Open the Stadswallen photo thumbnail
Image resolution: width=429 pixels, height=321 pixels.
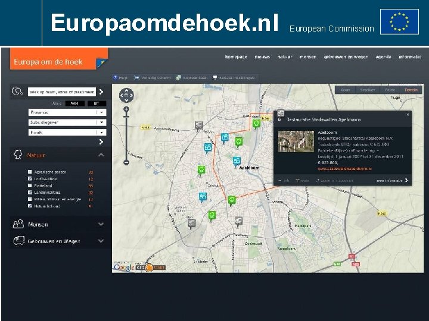point(296,141)
